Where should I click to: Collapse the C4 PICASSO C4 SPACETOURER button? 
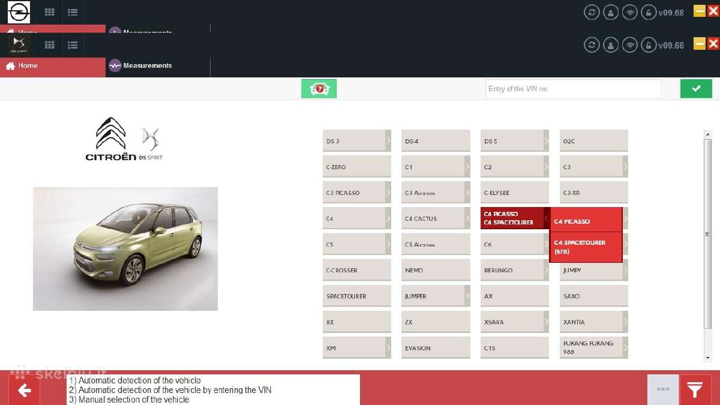tap(515, 218)
